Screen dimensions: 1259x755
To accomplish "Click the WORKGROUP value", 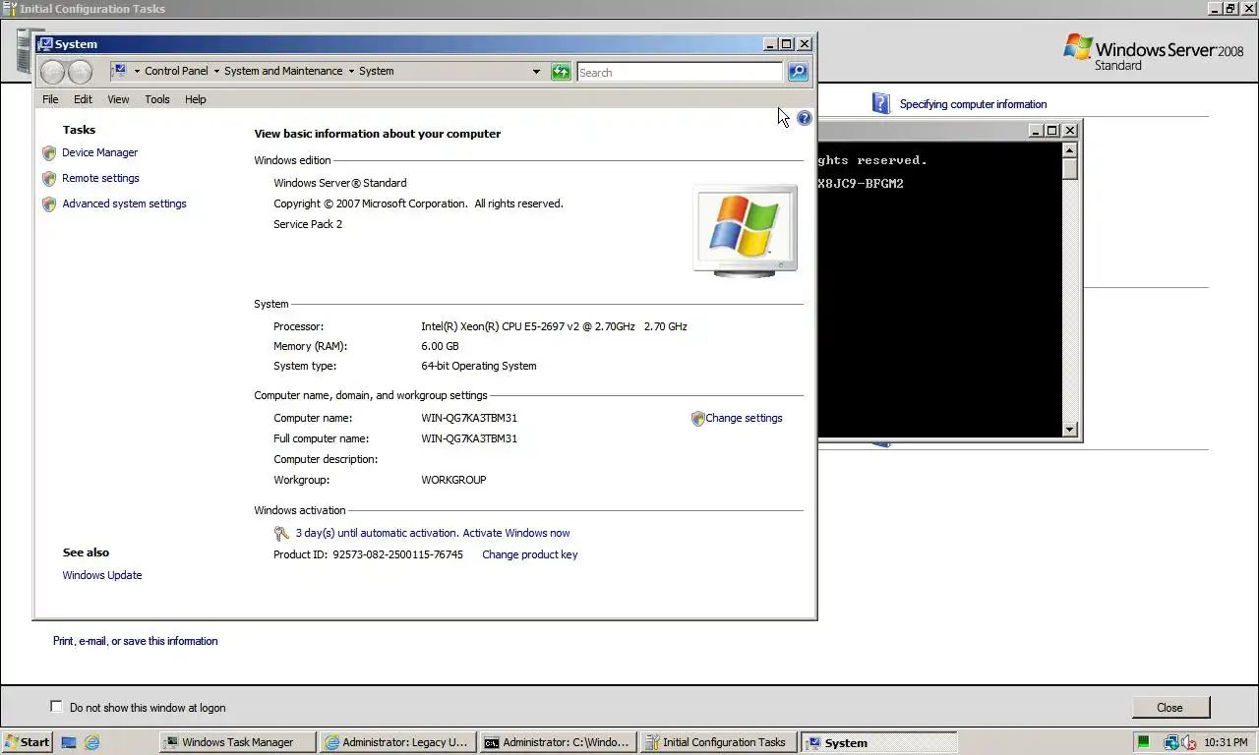I will (453, 480).
